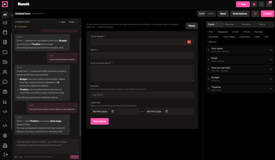275x160 pixels.
Task: Add a Checkbox field
Action: click(244, 37)
